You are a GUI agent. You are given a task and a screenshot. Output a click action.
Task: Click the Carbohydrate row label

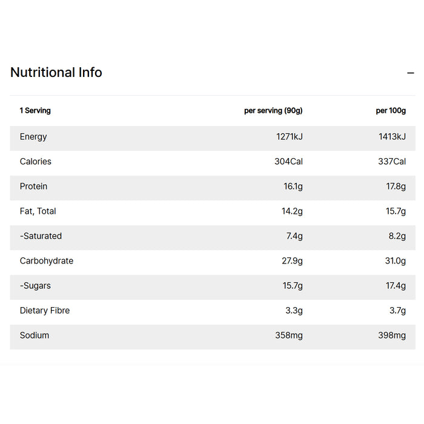[x=47, y=261]
